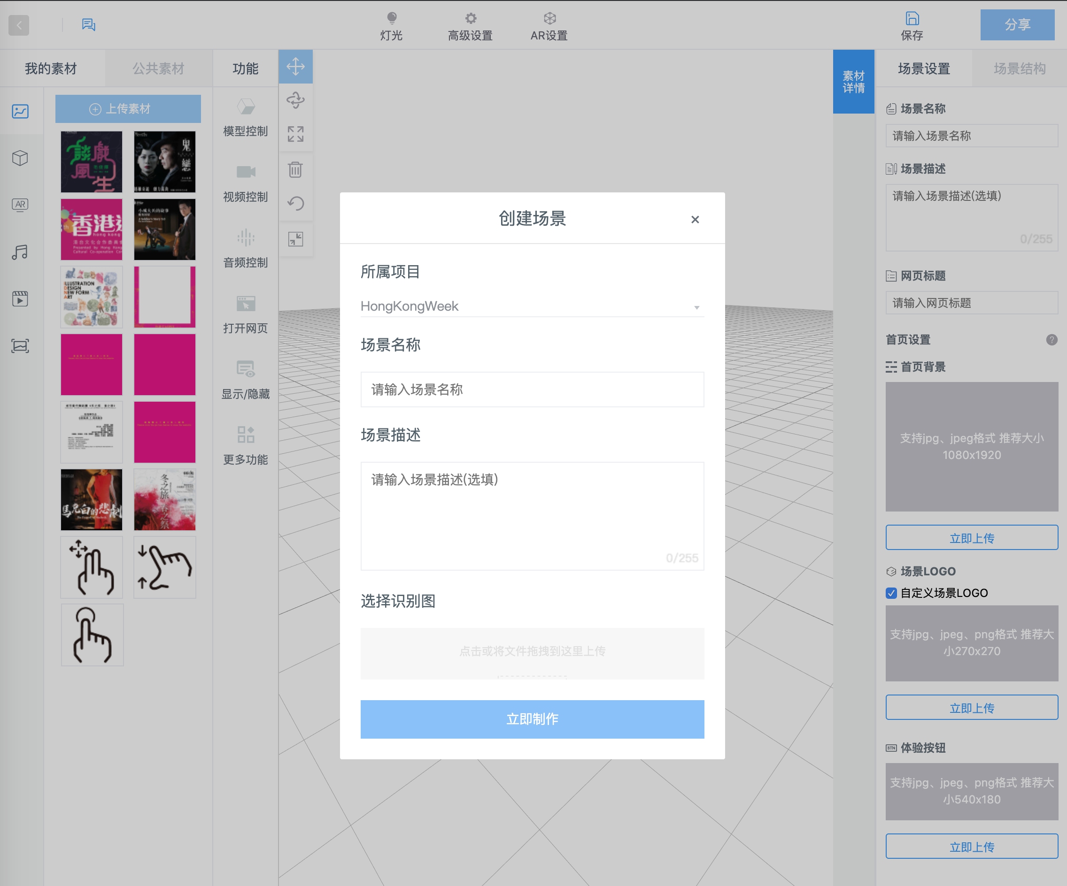The width and height of the screenshot is (1067, 886).
Task: Select the 鬼戀 poster thumbnail
Action: (165, 161)
